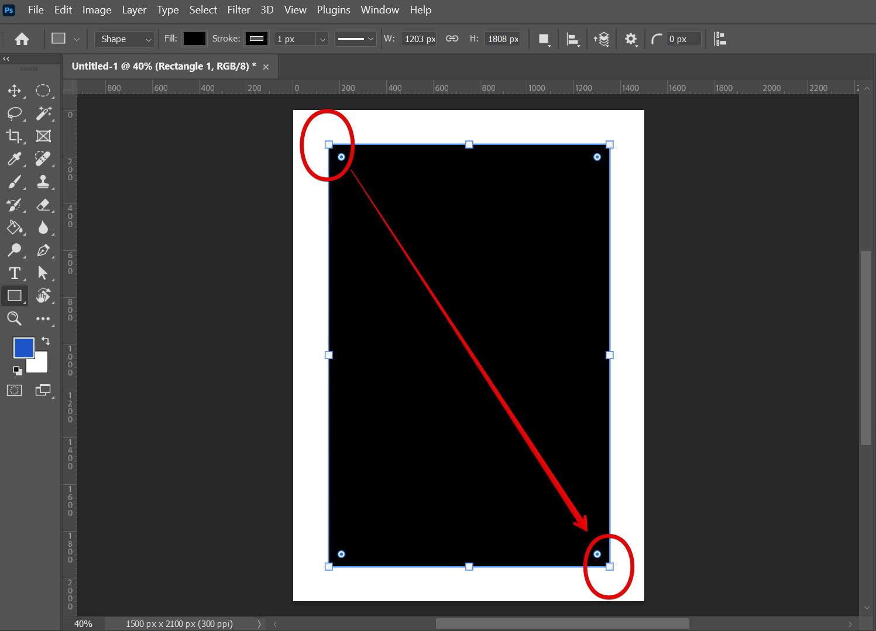Expand the stroke width dropdown
876x631 pixels.
tap(322, 39)
